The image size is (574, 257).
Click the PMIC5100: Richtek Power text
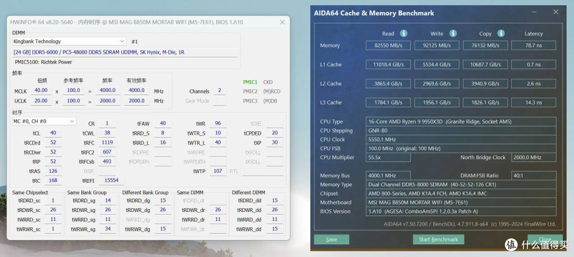tap(44, 62)
